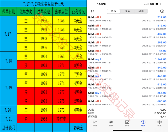Select the 5美金 profit cell
The image size is (168, 132).
click(x=78, y=38)
